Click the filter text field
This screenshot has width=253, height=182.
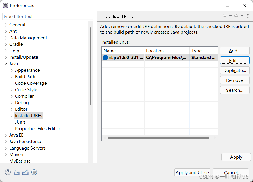click(47, 16)
